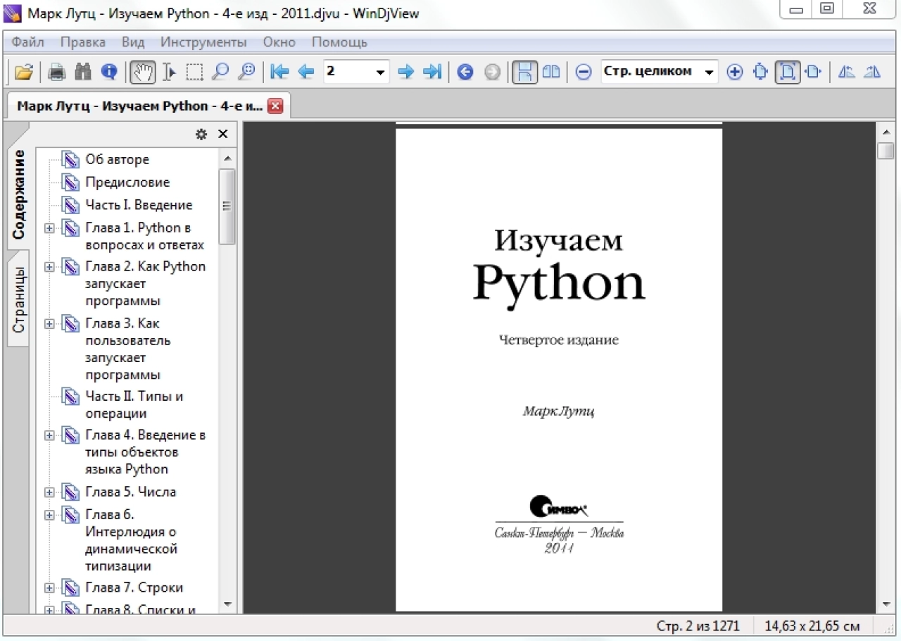
Task: Click the zoom in plus icon
Action: click(735, 71)
